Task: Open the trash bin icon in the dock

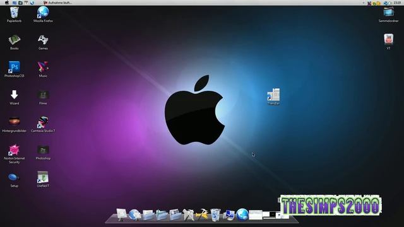Action: [215, 215]
